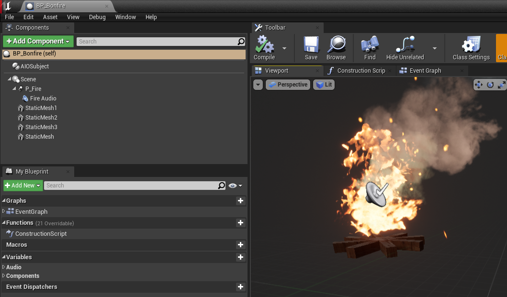The image size is (507, 297).
Task: Toggle the Perspective viewport mode
Action: pyautogui.click(x=288, y=85)
